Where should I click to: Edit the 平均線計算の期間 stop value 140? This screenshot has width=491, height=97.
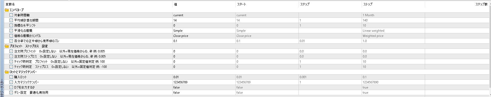pyautogui.click(x=393, y=20)
